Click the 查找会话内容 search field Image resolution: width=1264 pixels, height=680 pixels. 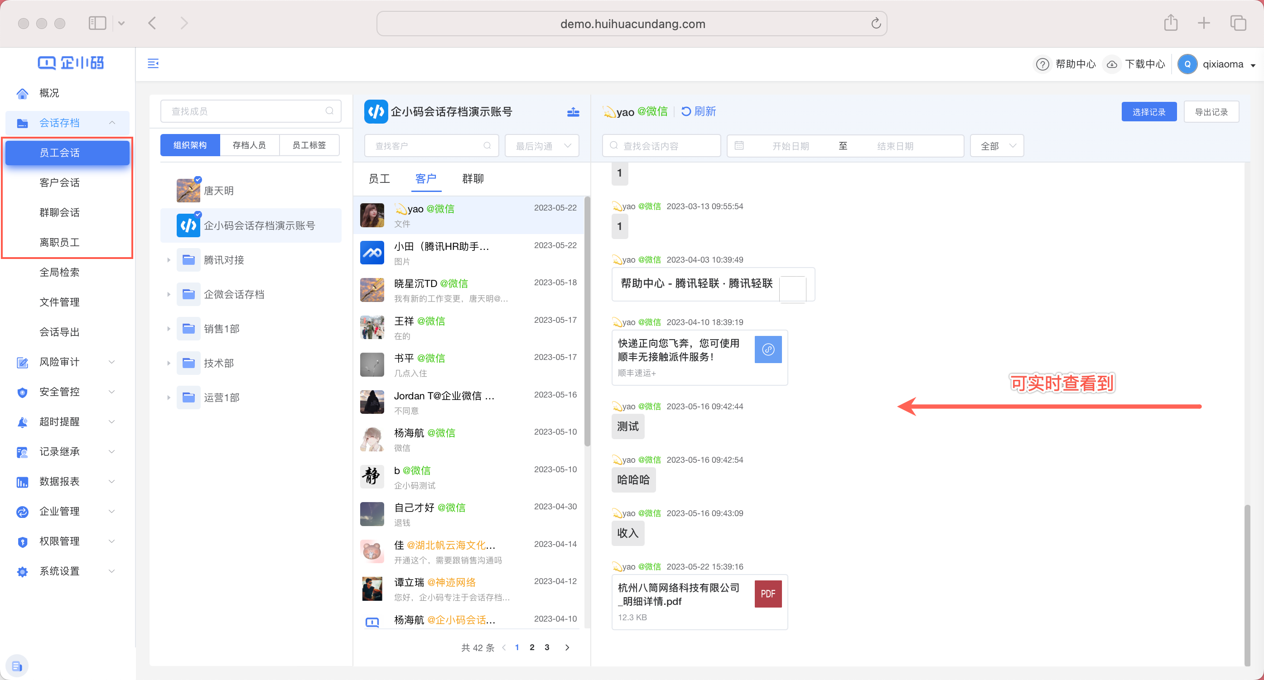[661, 146]
